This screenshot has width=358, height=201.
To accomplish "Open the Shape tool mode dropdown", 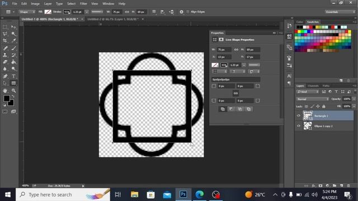I will click(x=27, y=12).
